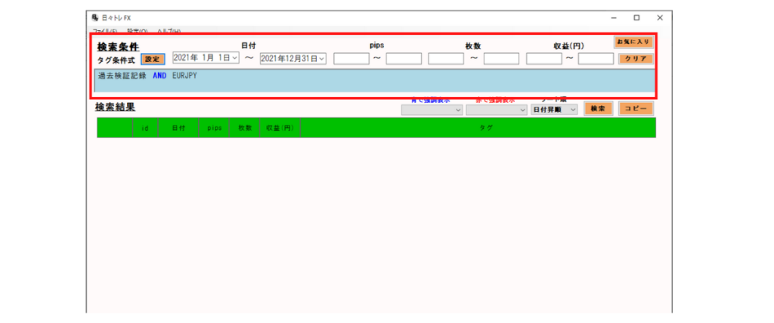Click the id column header
This screenshot has height=323, width=774.
pyautogui.click(x=145, y=127)
